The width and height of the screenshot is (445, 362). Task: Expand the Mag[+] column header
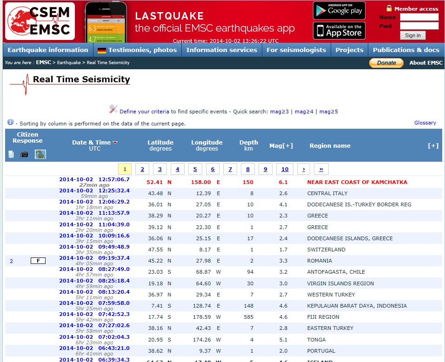pos(281,145)
